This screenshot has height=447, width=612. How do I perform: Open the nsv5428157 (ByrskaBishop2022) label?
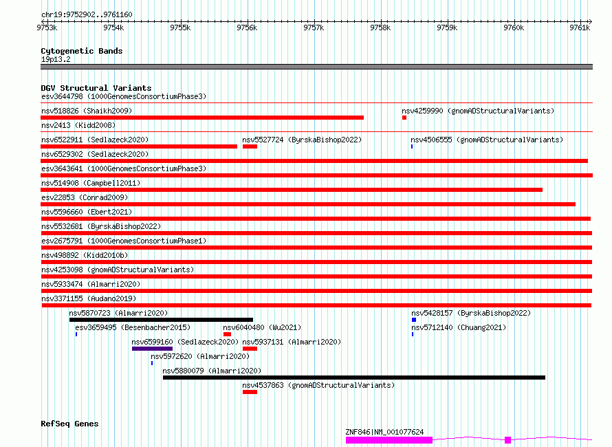[x=471, y=313]
